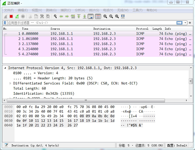
Task: Toggle packet list colorization
Action: pos(98,16)
